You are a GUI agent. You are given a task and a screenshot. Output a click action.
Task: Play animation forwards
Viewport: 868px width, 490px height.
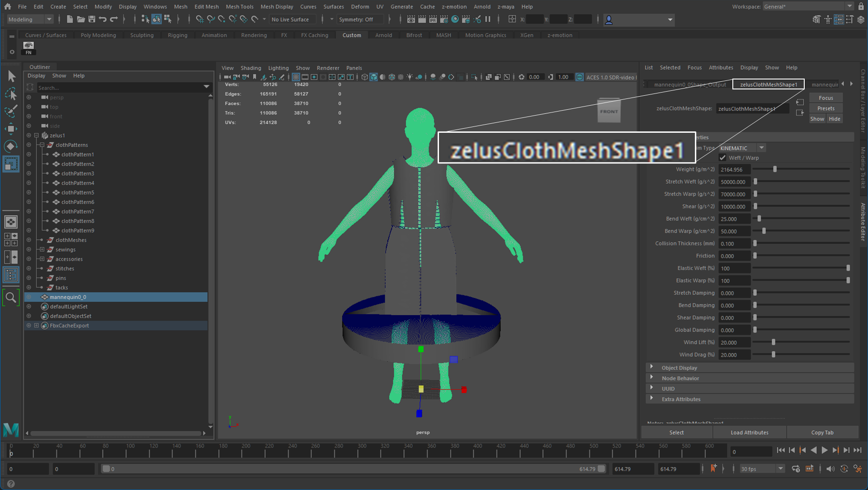(825, 450)
